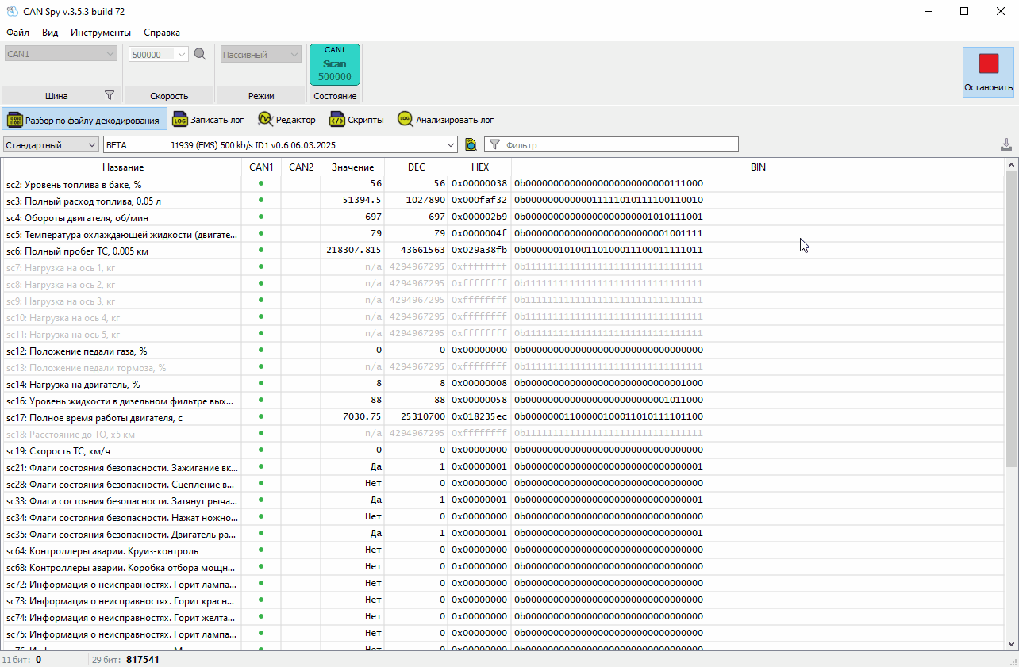The height and width of the screenshot is (667, 1019).
Task: Click the CAN Spy application title icon
Action: point(12,11)
